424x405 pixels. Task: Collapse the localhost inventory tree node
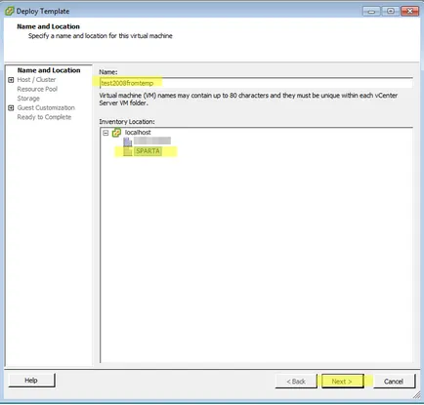[106, 133]
